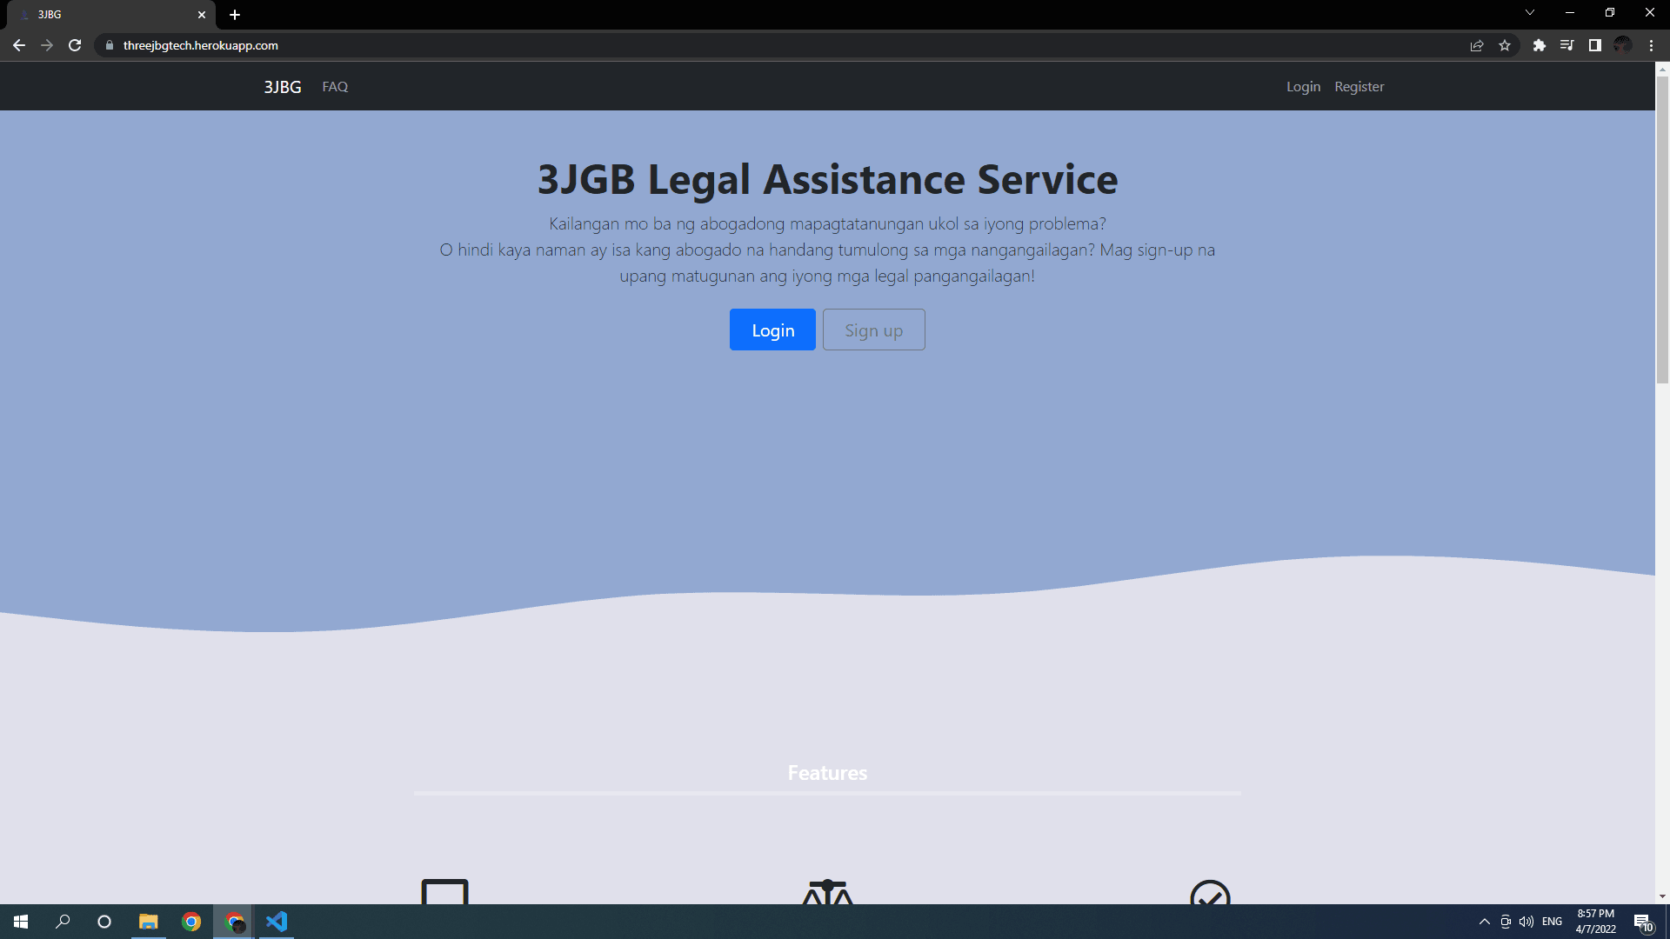Open the ENG language switcher
The width and height of the screenshot is (1670, 939).
[1552, 922]
